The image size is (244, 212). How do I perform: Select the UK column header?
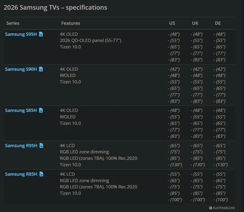pos(195,23)
